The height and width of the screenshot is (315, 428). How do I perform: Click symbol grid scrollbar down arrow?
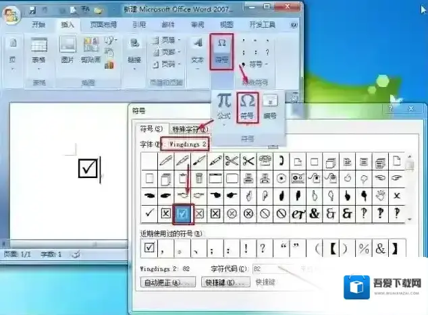(410, 219)
